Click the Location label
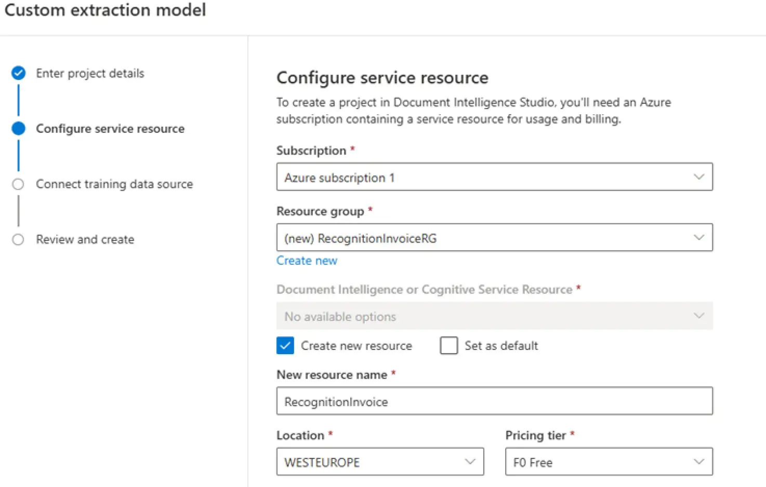The image size is (766, 487). coord(300,436)
